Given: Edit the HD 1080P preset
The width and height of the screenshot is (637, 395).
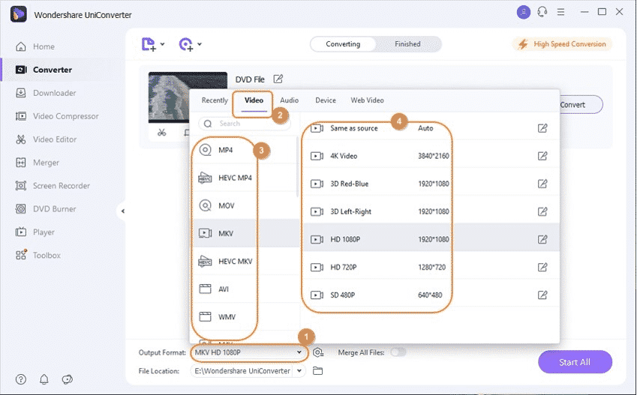Looking at the screenshot, I should coord(542,239).
